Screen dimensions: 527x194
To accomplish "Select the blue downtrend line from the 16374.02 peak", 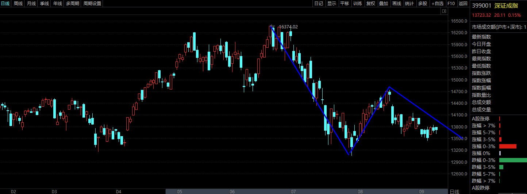I will click(x=310, y=90).
